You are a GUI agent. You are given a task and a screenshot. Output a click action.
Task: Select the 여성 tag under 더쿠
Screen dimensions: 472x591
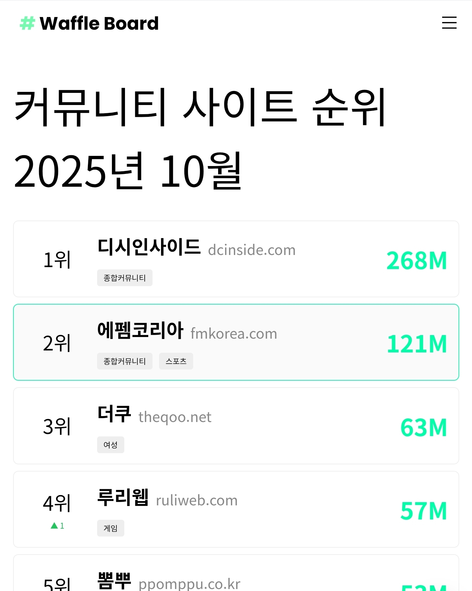pos(111,445)
